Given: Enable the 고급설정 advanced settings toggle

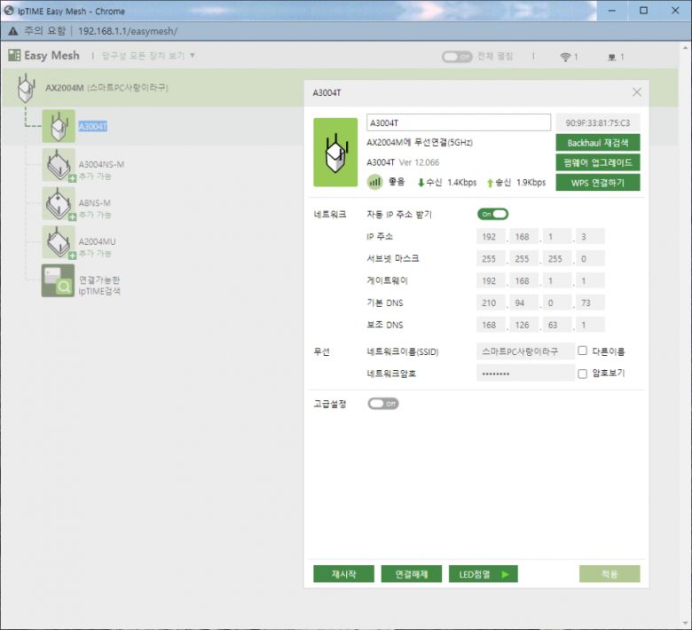Looking at the screenshot, I should 383,404.
